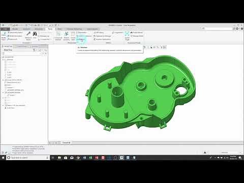Click the Publish Model button

click(x=137, y=33)
